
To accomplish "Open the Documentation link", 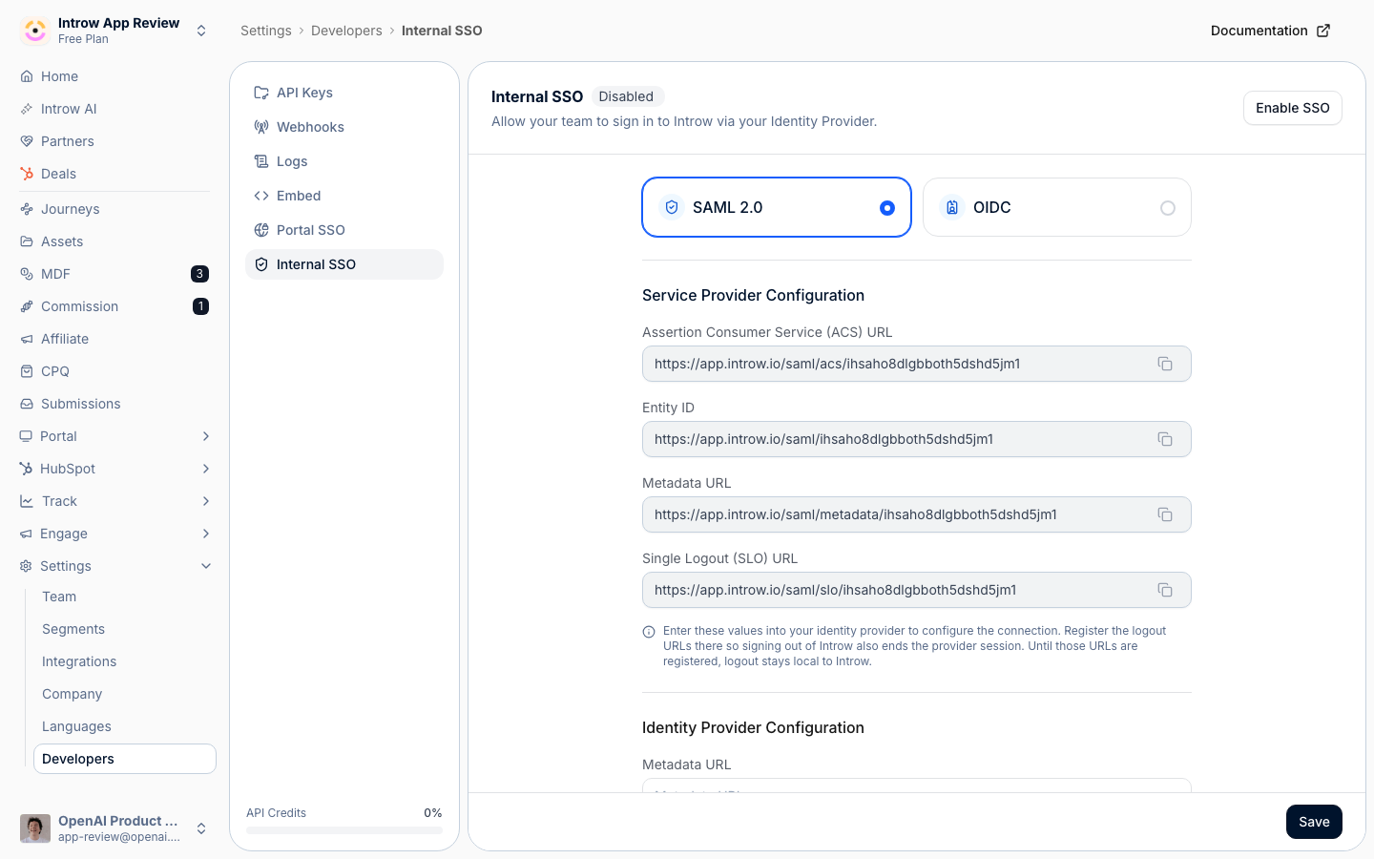I will click(x=1270, y=31).
